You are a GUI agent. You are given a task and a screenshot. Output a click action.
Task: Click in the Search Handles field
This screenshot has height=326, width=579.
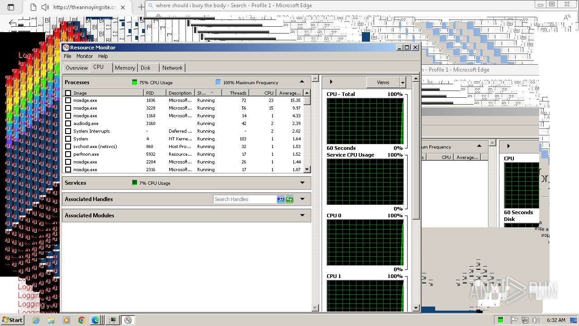click(245, 199)
